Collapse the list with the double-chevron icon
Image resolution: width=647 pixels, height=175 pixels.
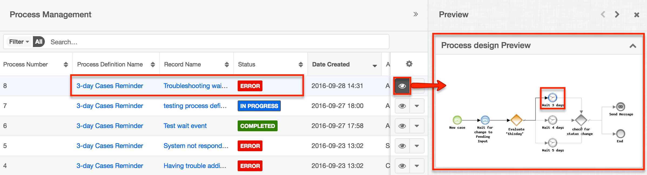pyautogui.click(x=416, y=14)
